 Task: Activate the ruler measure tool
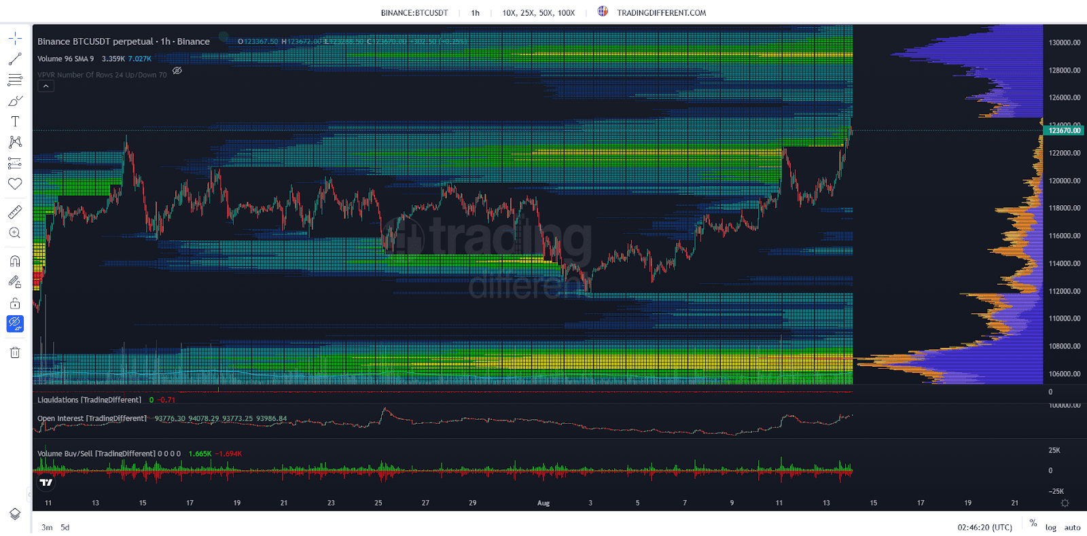[x=15, y=212]
